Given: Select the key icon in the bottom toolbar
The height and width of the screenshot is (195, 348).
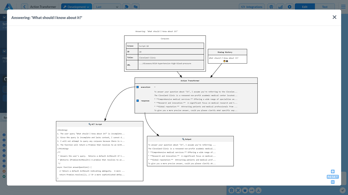Looking at the screenshot, I should [251, 190].
